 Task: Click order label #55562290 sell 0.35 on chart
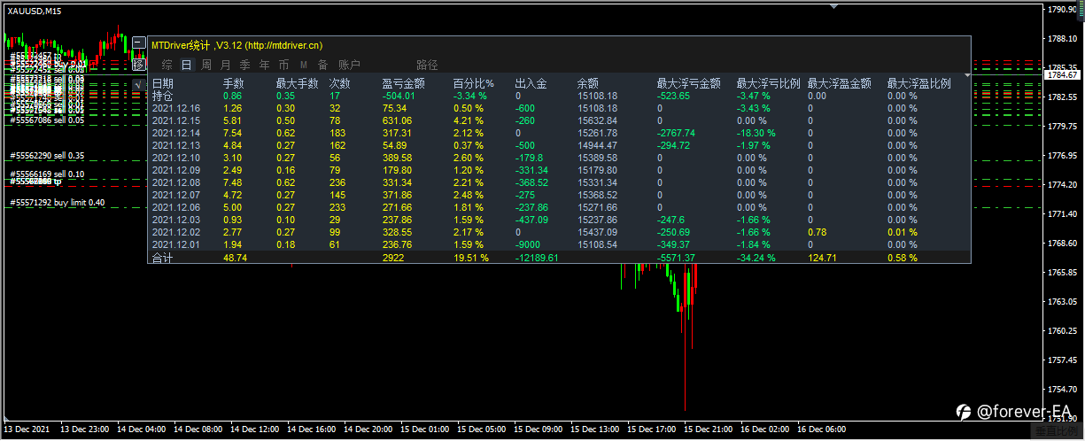point(47,156)
